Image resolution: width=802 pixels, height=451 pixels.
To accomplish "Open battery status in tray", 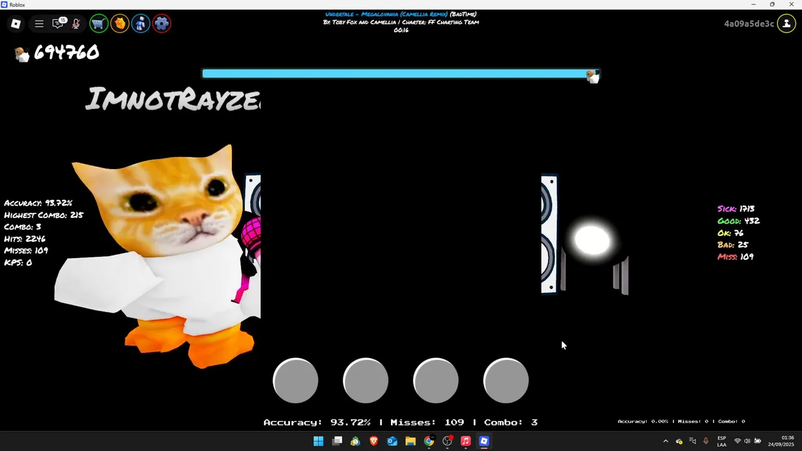I will point(758,441).
